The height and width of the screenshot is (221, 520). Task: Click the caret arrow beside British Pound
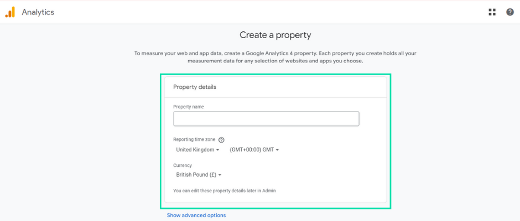click(x=220, y=175)
